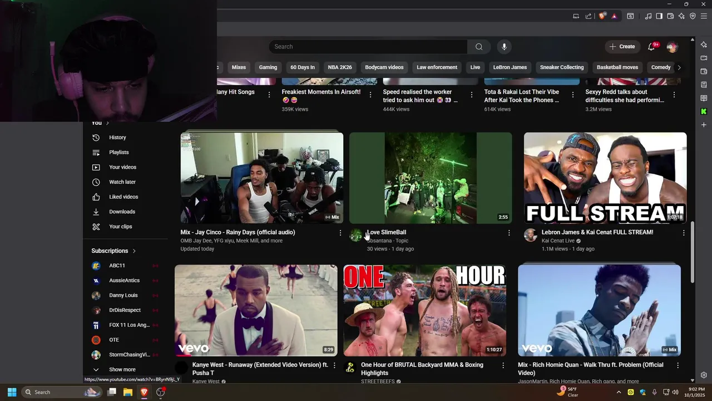Open more options for Jay Cinco Rainy Days mix
712x401 pixels.
point(340,233)
